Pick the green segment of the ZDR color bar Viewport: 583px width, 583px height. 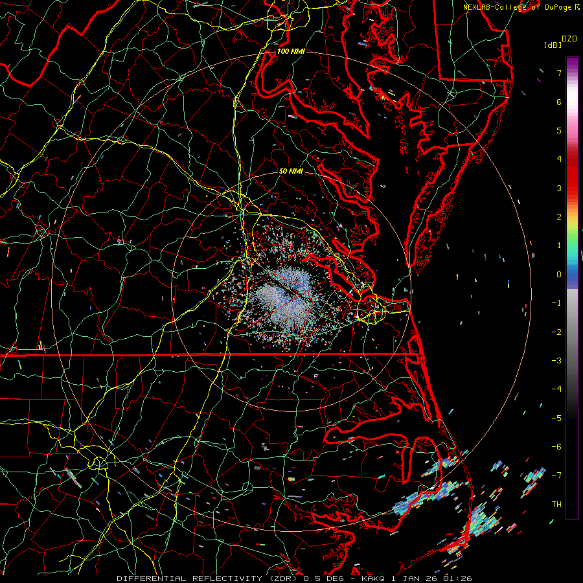[572, 238]
